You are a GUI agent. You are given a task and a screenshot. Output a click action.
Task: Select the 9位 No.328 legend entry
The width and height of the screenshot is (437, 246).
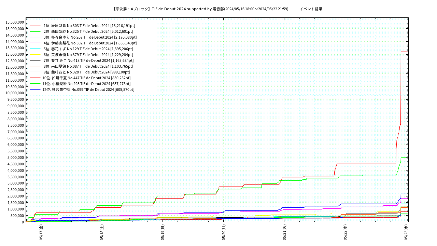pos(87,72)
